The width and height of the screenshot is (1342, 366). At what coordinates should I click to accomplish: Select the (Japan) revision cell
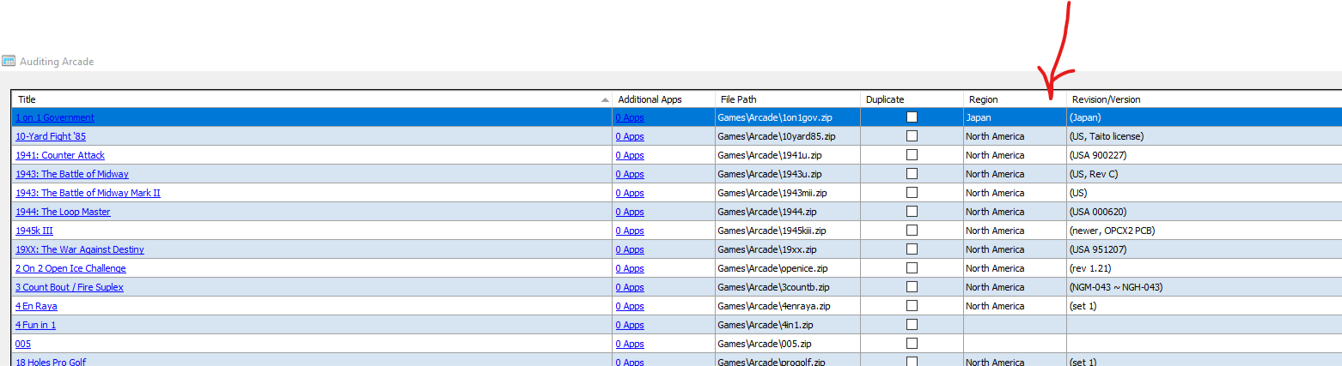(x=1204, y=117)
